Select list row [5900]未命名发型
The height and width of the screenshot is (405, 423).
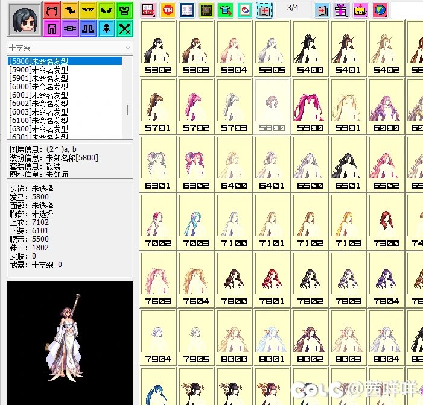pyautogui.click(x=65, y=70)
